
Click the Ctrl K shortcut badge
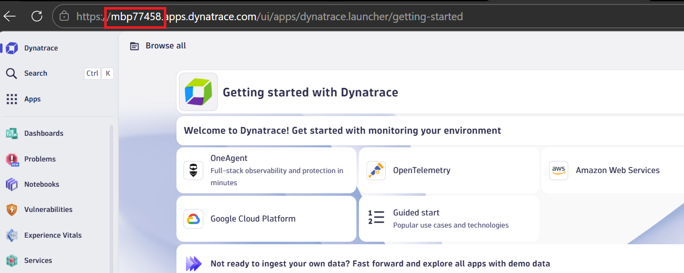coord(99,73)
